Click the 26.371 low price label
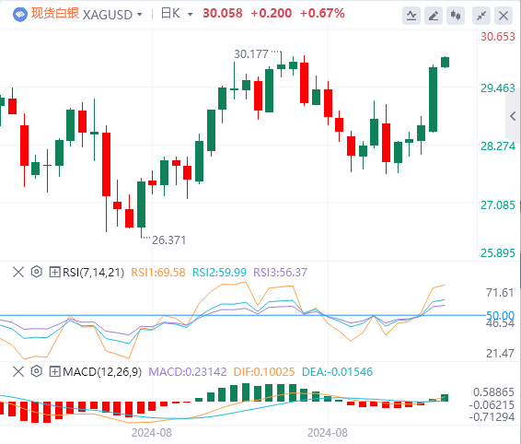Image resolution: width=521 pixels, height=444 pixels. click(168, 240)
